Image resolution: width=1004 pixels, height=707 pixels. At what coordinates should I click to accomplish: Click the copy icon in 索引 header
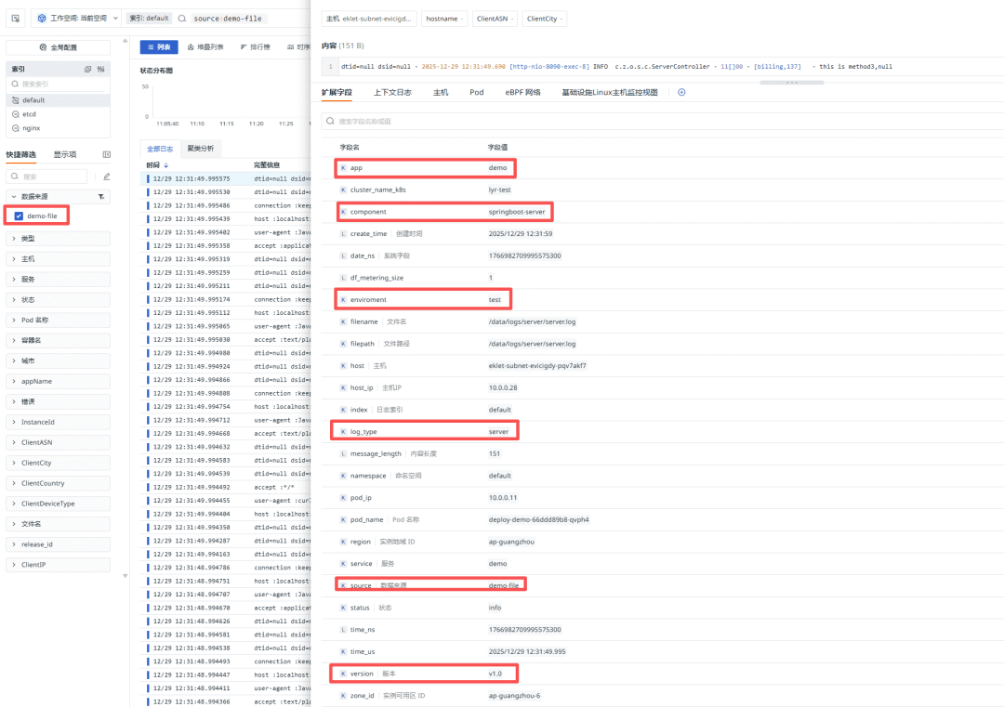pyautogui.click(x=87, y=69)
